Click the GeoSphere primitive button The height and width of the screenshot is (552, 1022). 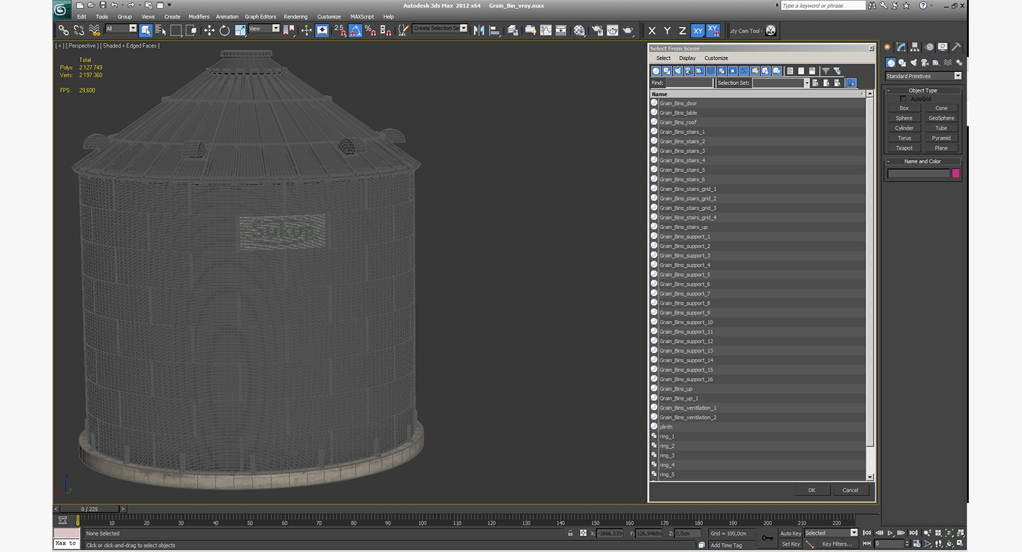coord(941,118)
